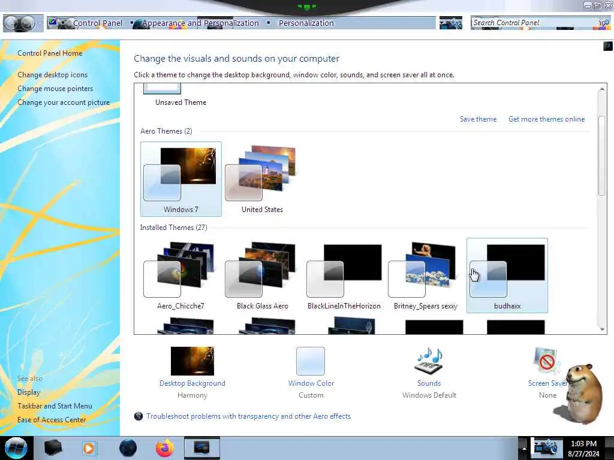Open Change your account picture
Viewport: 614px width, 460px height.
click(64, 102)
